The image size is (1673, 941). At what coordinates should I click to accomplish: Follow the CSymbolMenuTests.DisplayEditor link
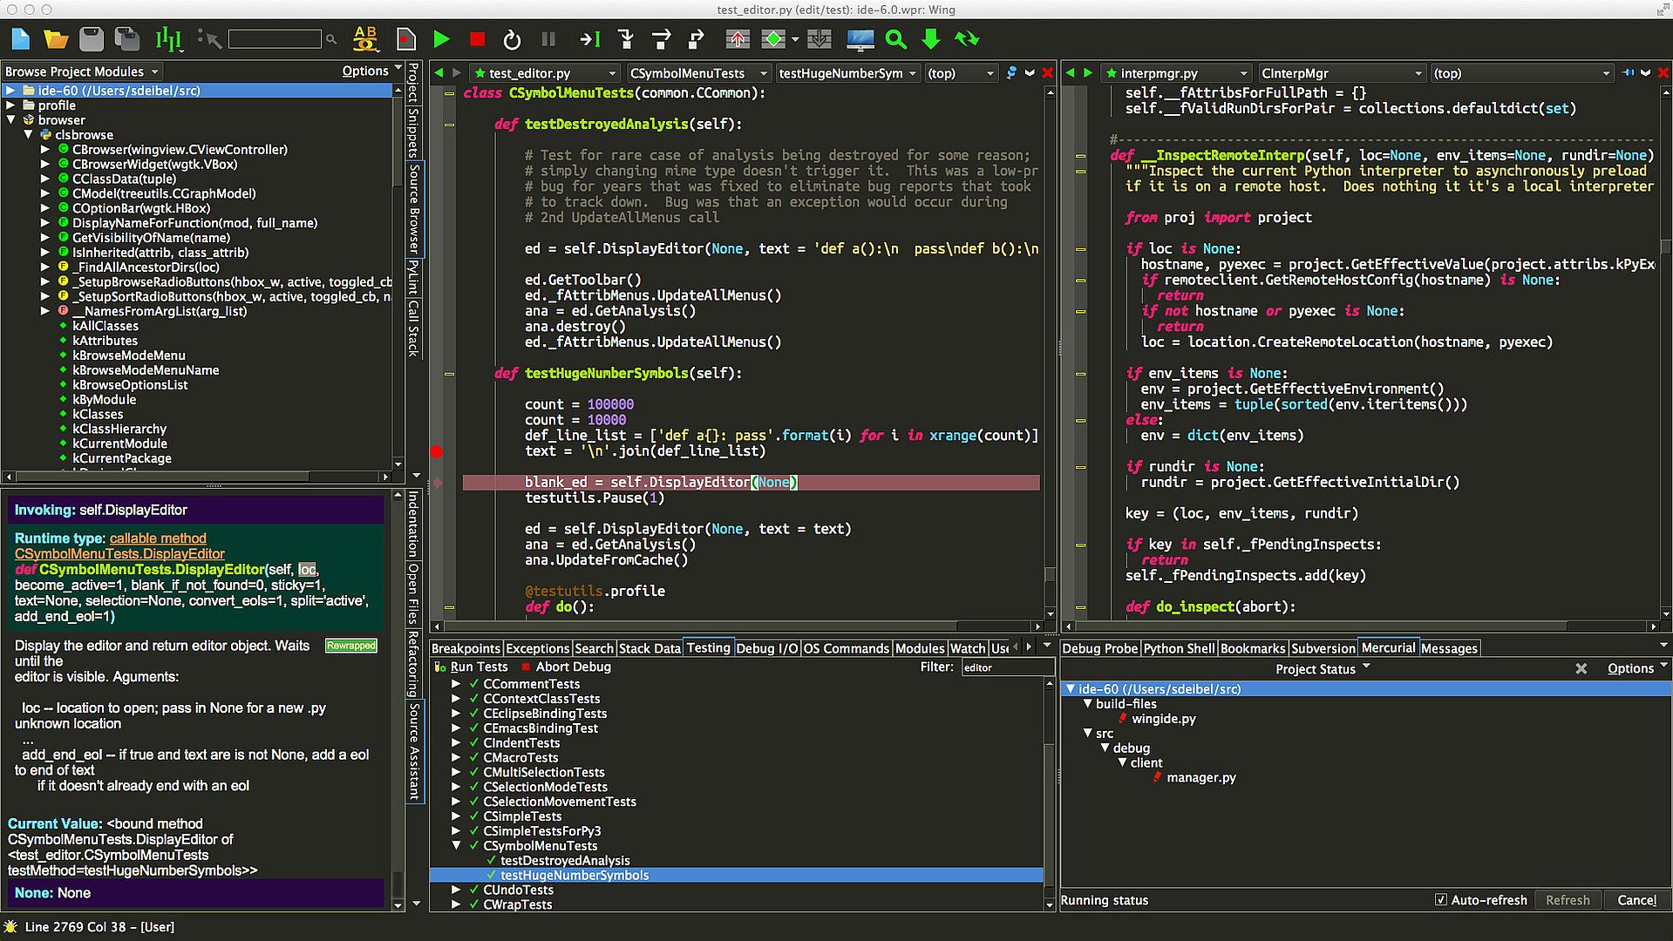click(x=119, y=554)
